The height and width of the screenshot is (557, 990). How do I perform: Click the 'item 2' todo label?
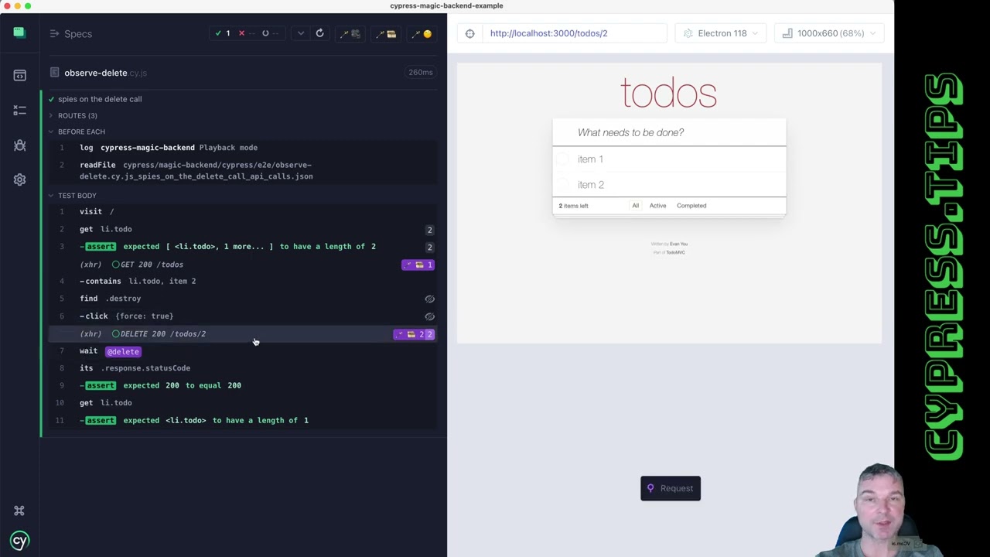[591, 185]
